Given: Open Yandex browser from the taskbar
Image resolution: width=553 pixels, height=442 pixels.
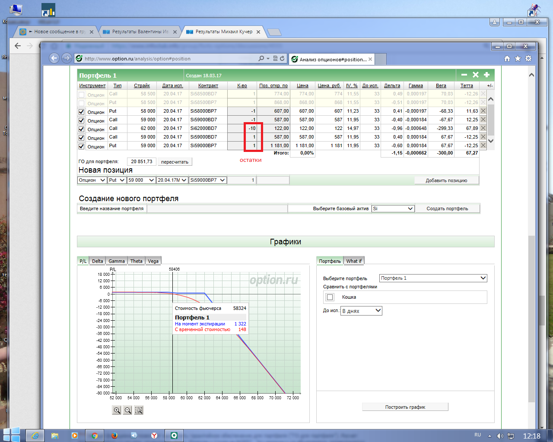Looking at the screenshot, I should 154,436.
